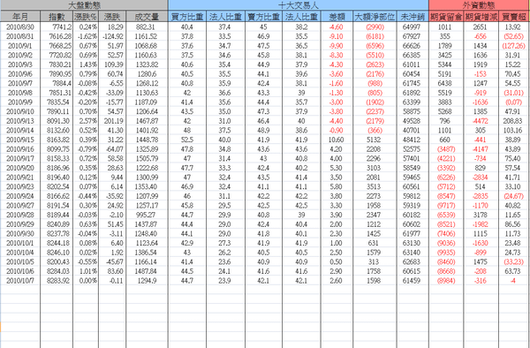Select open interest value 40701
Screen dimensions: 530x348
[412, 130]
